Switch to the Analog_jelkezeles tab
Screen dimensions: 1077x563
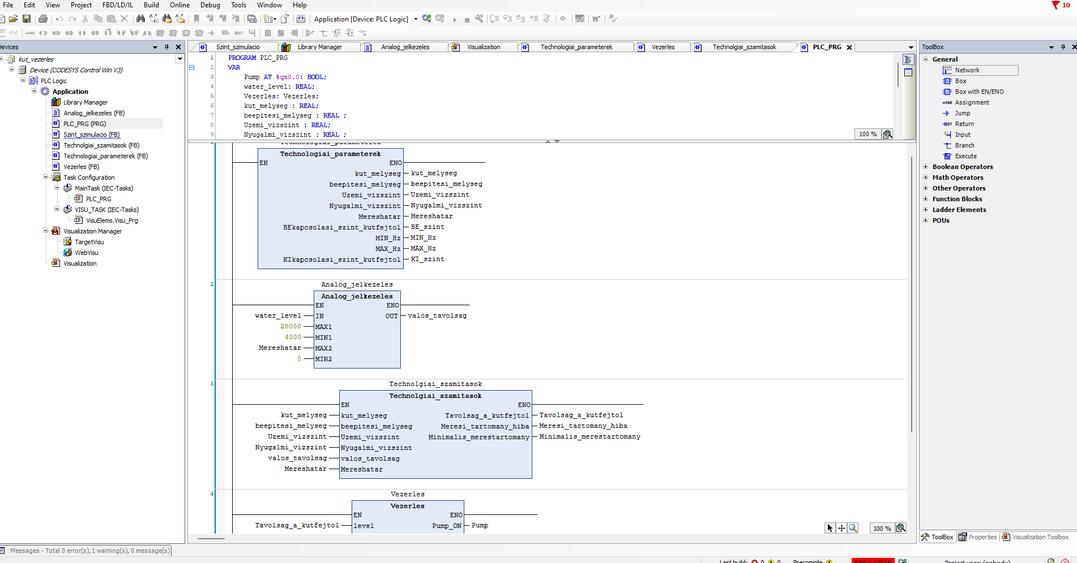(405, 47)
